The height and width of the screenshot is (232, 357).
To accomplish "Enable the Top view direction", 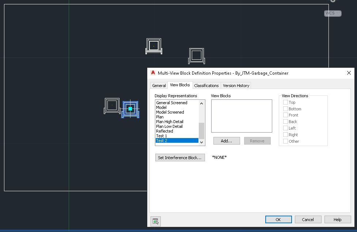I will [285, 102].
